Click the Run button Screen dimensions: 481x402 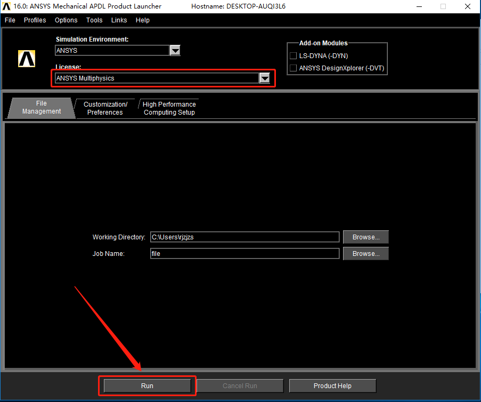(x=147, y=385)
